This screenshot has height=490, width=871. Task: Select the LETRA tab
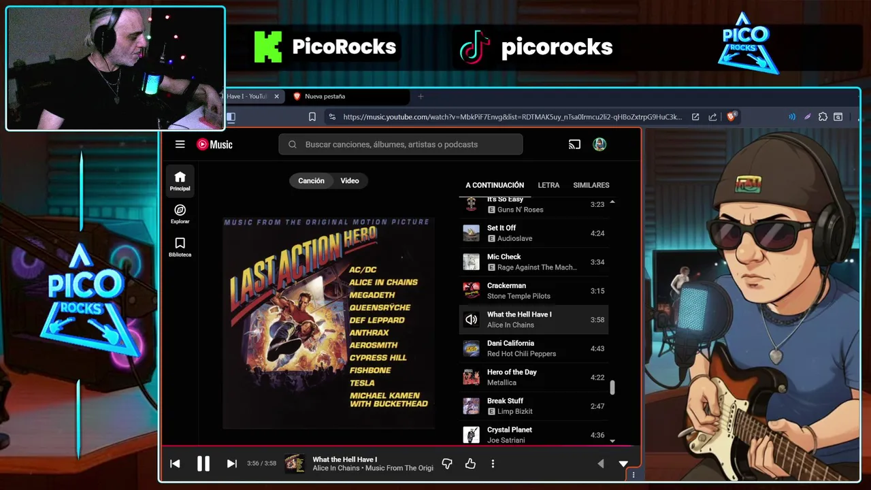(x=548, y=185)
